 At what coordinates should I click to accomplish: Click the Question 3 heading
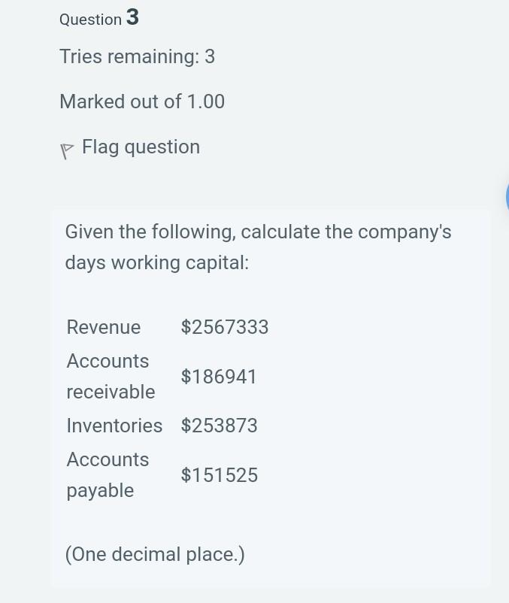click(98, 18)
